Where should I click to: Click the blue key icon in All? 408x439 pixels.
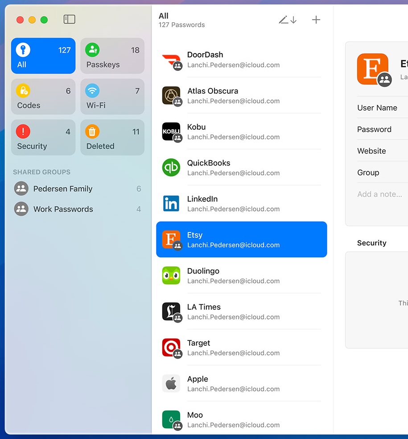[x=23, y=50]
